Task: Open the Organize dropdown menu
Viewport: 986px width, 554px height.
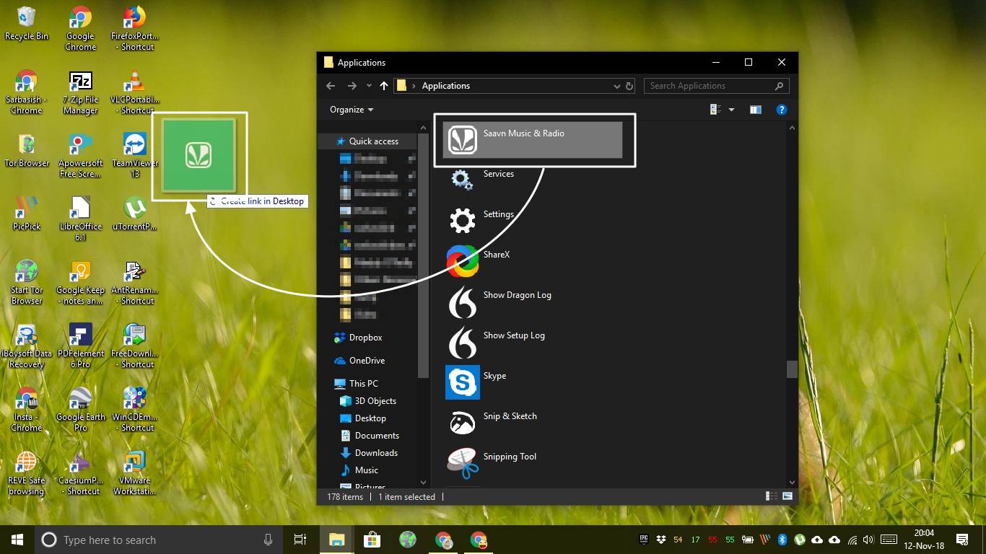Action: tap(352, 110)
